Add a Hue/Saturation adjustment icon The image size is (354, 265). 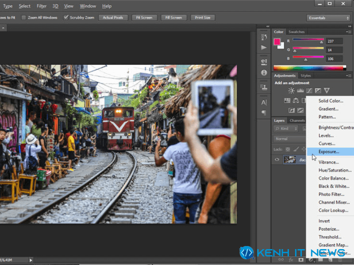[287, 100]
